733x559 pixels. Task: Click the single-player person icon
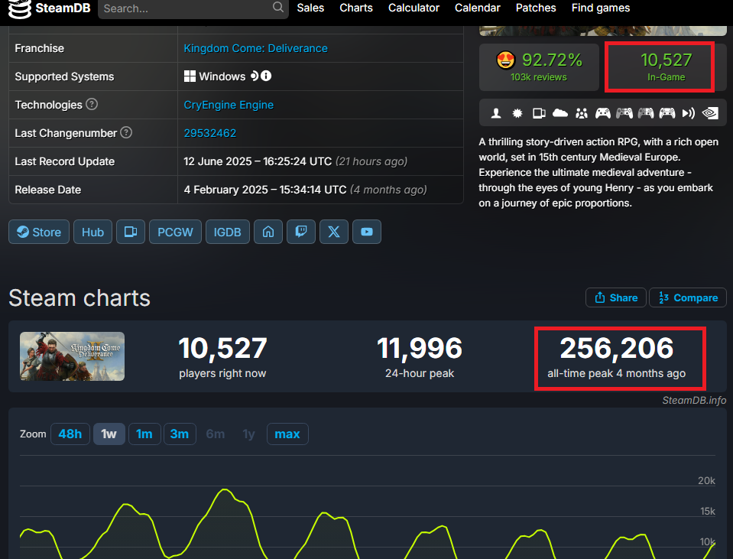tap(496, 113)
